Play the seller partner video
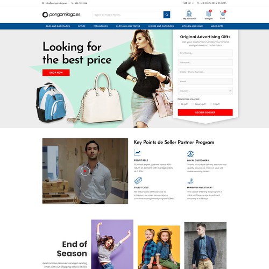269x269 pixels. pyautogui.click(x=85, y=171)
